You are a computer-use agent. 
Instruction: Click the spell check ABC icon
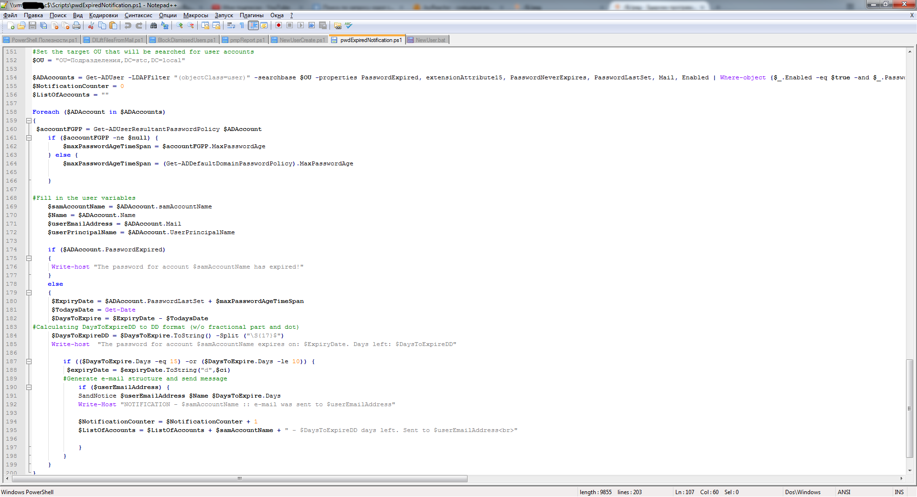pos(349,26)
